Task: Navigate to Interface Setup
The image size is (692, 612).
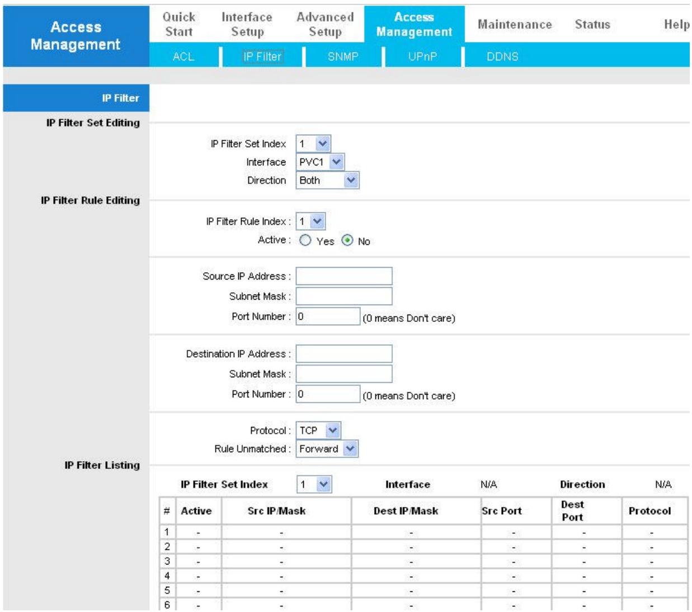Action: 247,25
